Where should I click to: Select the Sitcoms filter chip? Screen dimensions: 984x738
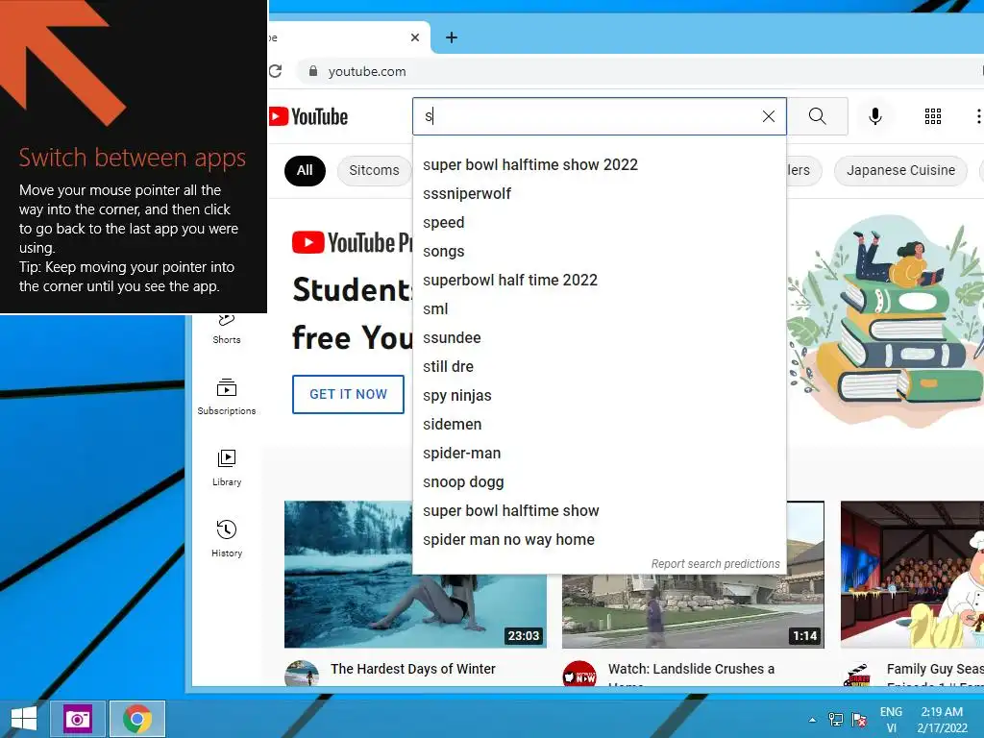tap(374, 171)
